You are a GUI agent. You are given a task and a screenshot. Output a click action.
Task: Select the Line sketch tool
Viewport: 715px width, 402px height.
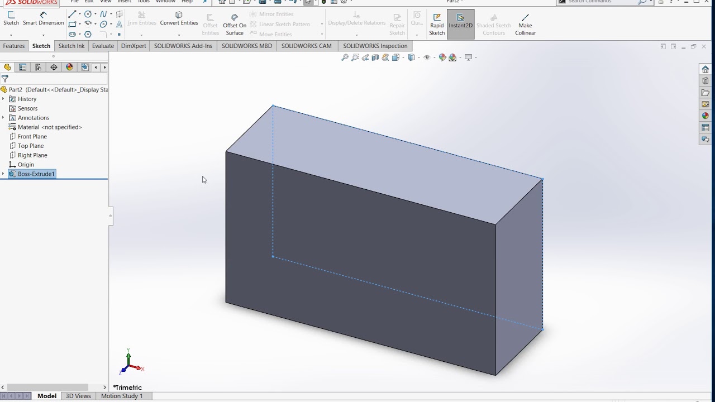tap(72, 14)
